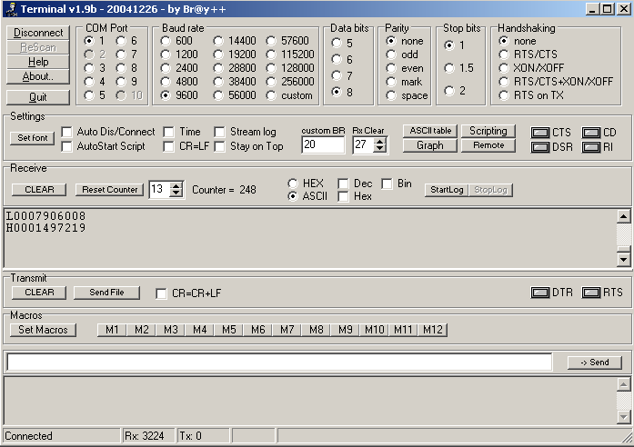Click the Terminal title bar app icon
This screenshot has height=447, width=634.
pos(9,8)
